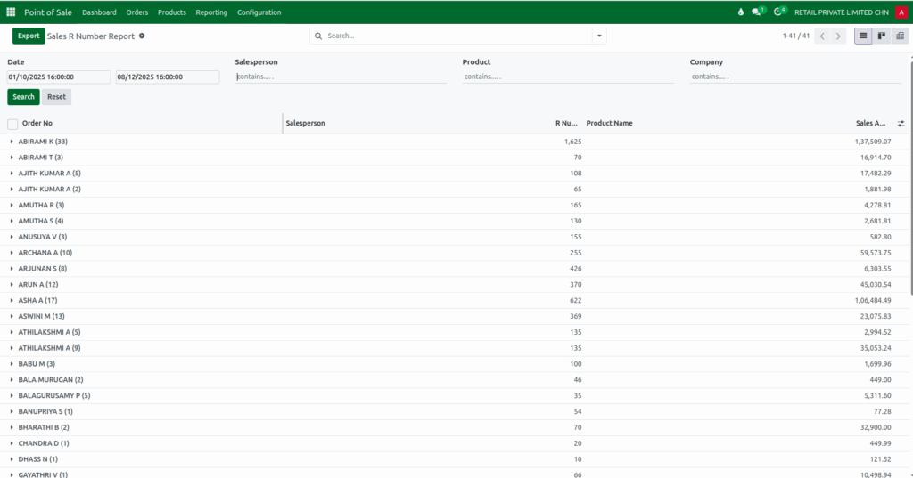
Task: Open the activities clock icon
Action: tap(779, 12)
